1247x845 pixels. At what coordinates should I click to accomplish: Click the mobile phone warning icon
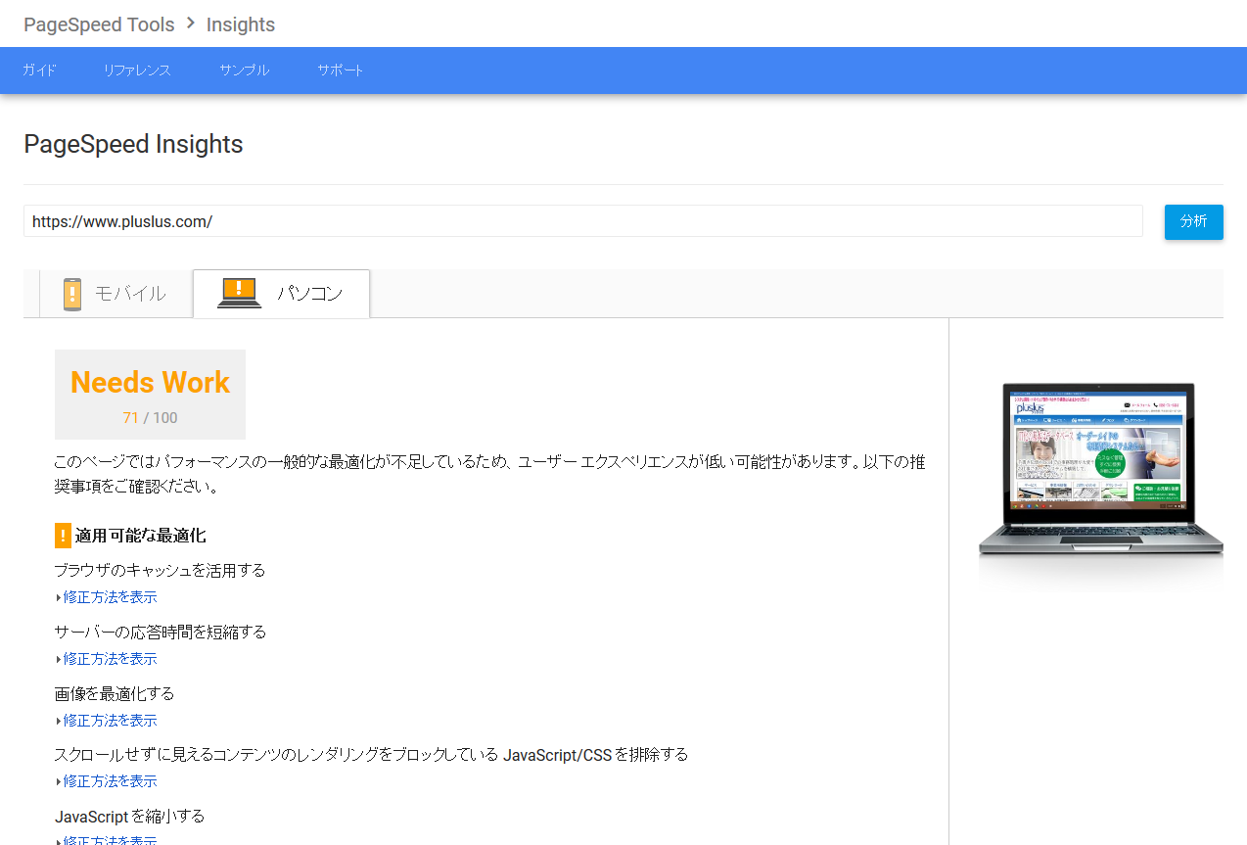tap(72, 294)
